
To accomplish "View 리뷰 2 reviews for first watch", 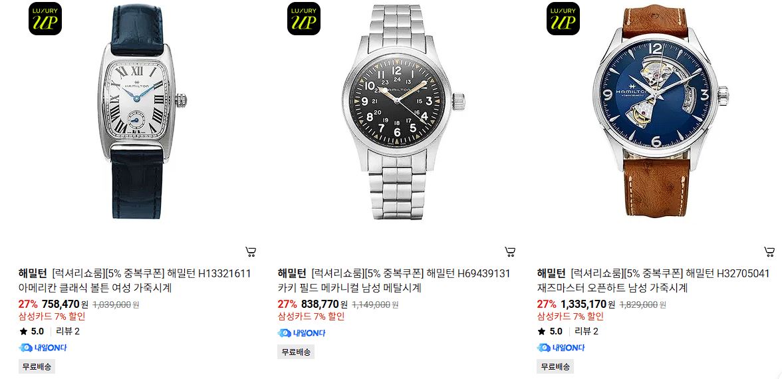I will point(68,331).
